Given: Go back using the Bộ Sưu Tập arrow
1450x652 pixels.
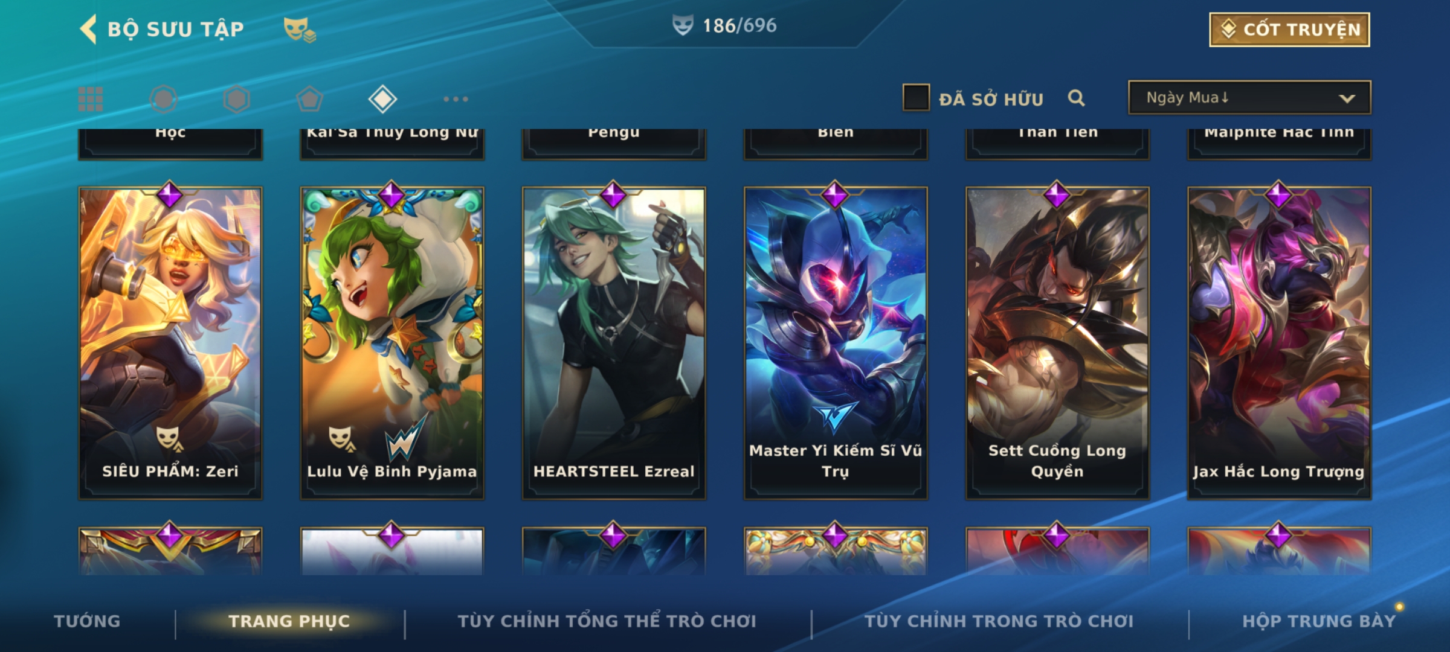Looking at the screenshot, I should tap(88, 29).
